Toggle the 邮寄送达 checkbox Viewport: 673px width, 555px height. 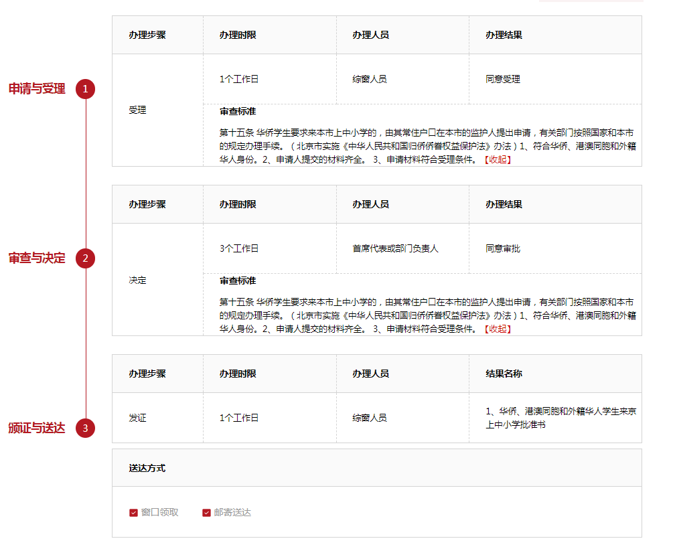206,513
